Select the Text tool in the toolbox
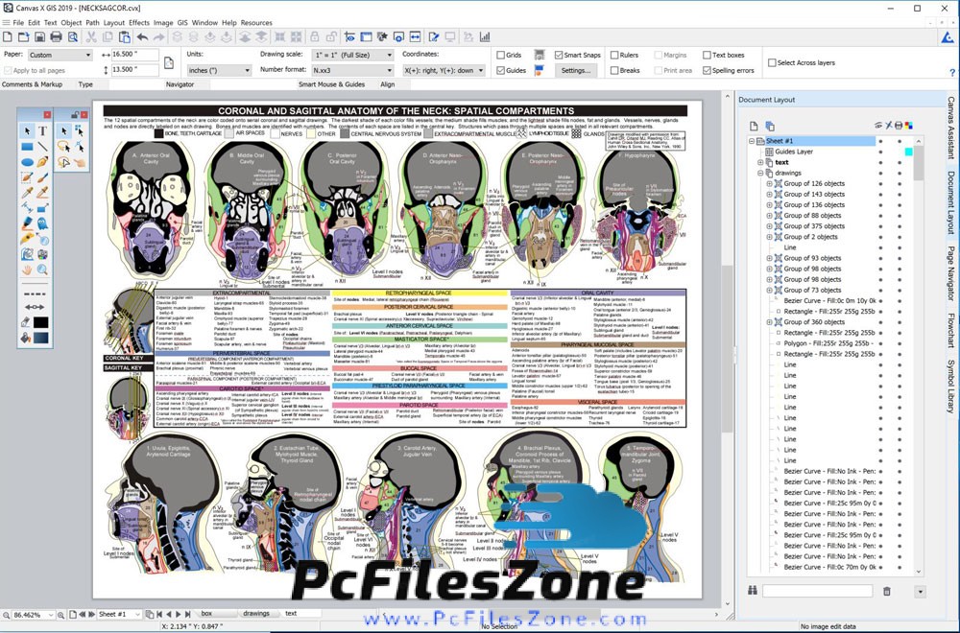The image size is (960, 633). (44, 130)
